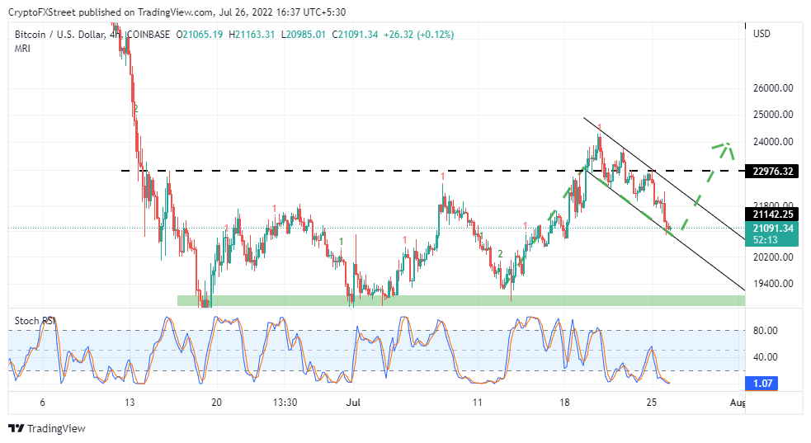
Task: Click the TradingView text link at bottom
Action: tap(56, 428)
